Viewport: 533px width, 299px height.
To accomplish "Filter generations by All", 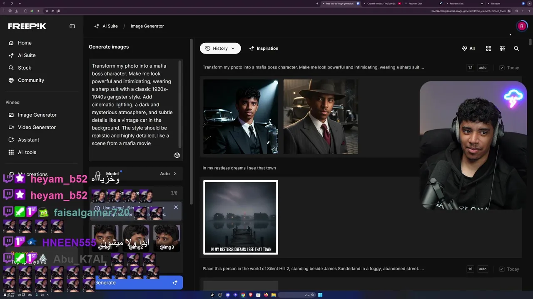I will [468, 49].
